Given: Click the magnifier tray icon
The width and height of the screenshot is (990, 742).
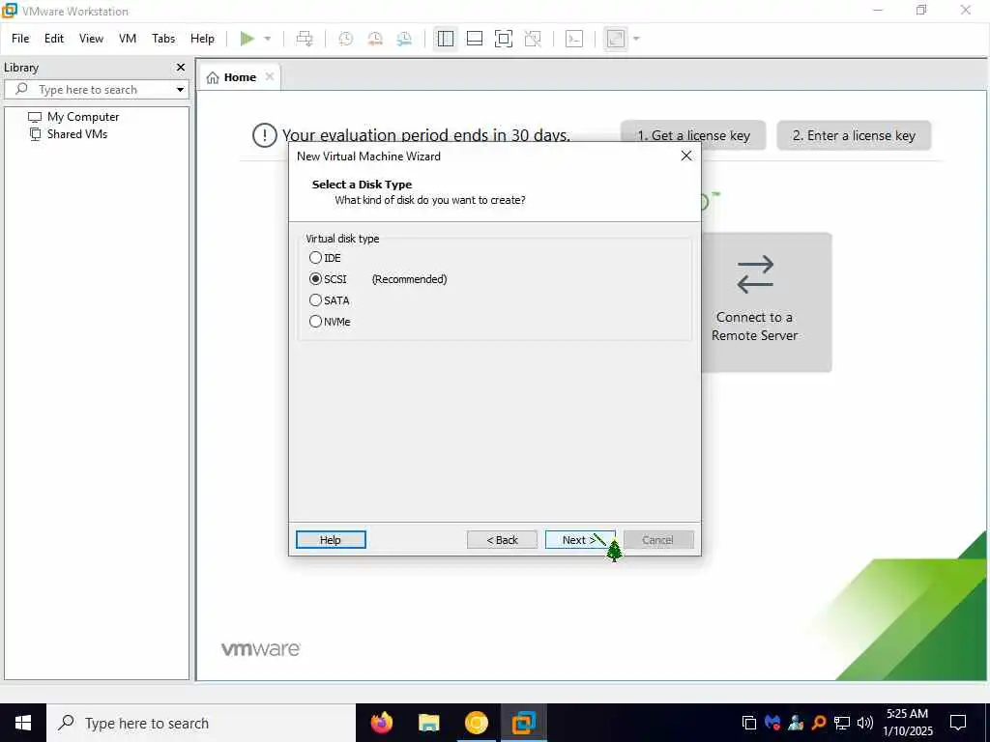Looking at the screenshot, I should coord(819,723).
